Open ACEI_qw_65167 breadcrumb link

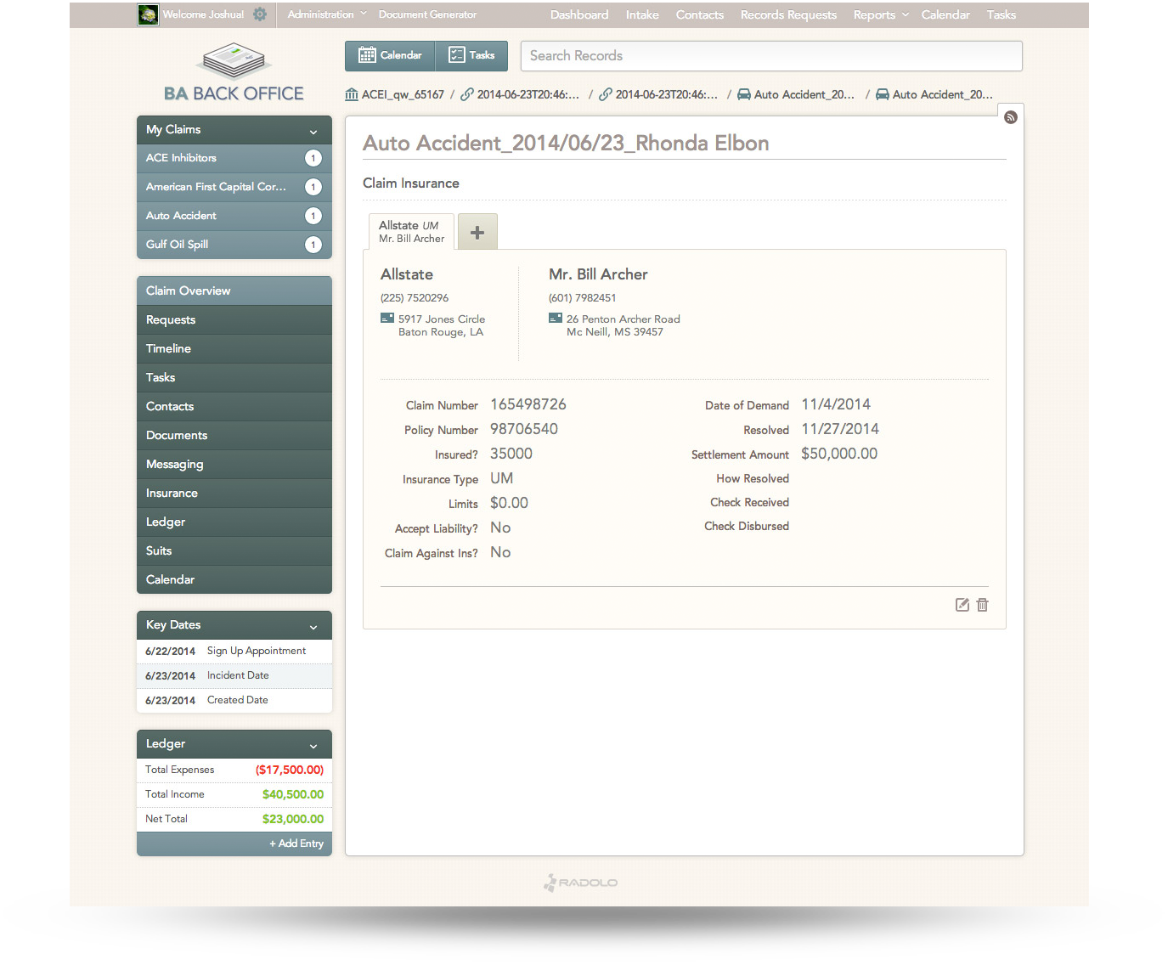[402, 94]
